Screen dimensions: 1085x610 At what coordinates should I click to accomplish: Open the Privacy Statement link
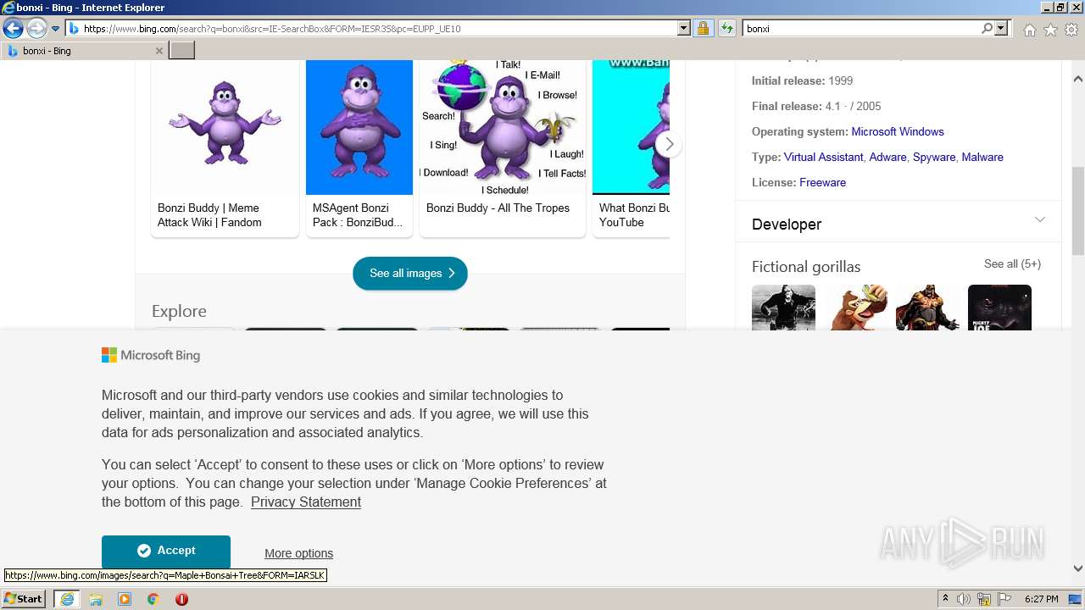click(x=306, y=502)
